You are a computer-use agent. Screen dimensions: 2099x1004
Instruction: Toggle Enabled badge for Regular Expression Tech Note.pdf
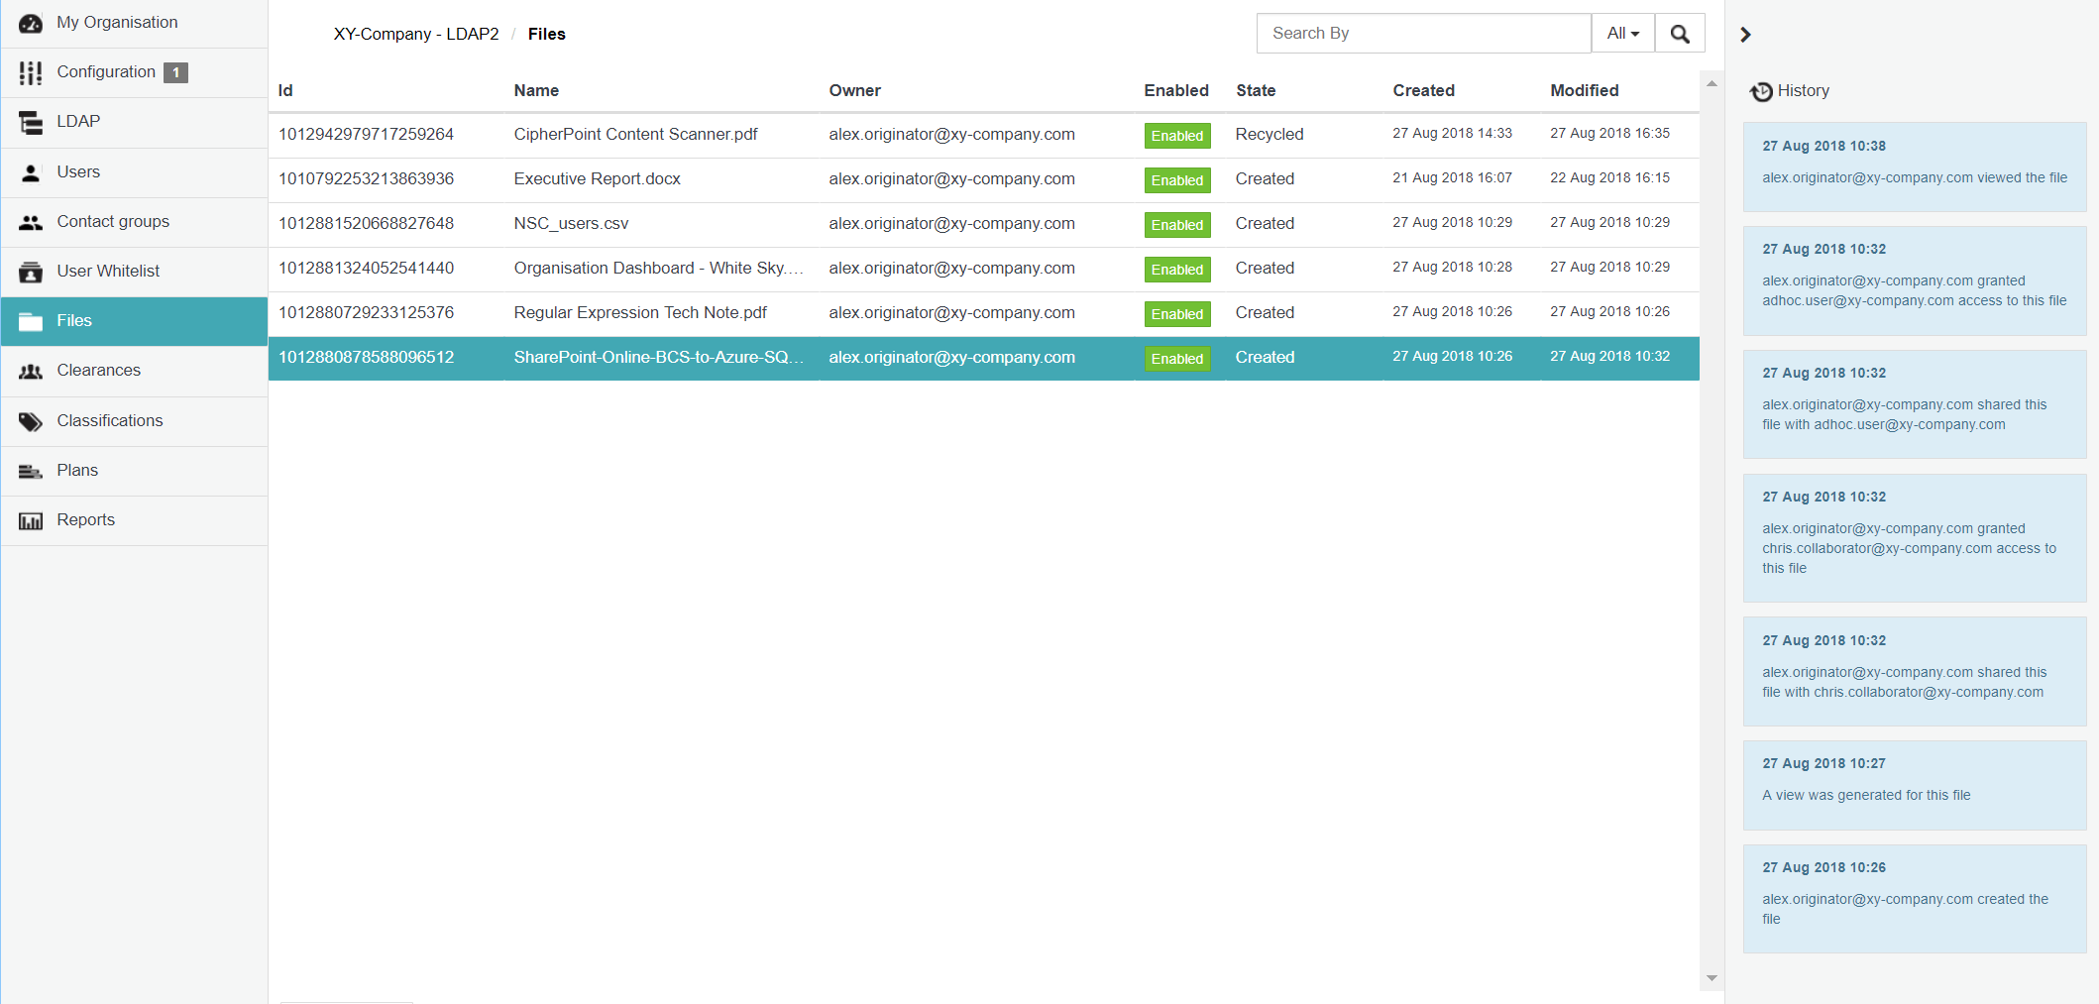[x=1177, y=314]
